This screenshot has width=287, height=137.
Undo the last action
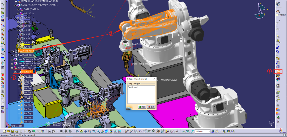(33, 131)
